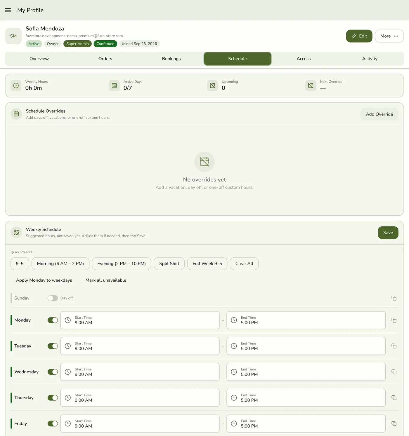Save the weekly schedule
Viewport: 409px width, 436px height.
(x=388, y=233)
